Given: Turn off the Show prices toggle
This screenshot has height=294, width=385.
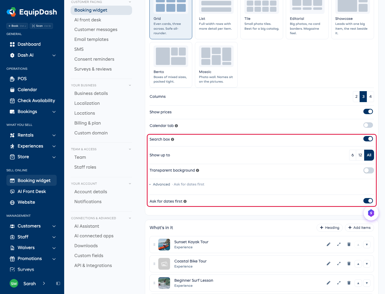Looking at the screenshot, I should pos(368,111).
